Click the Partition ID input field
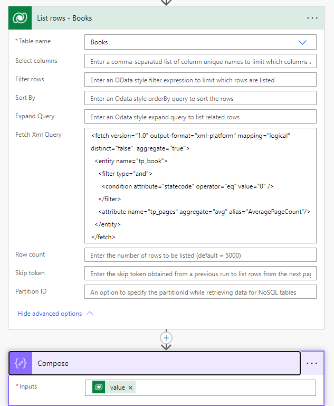 click(x=200, y=292)
